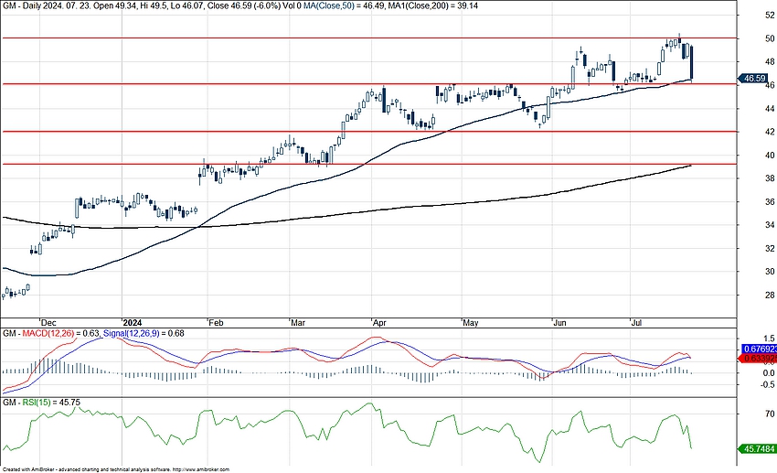Click the 'Apr' date axis label
Screen dimensions: 777x473
[x=379, y=322]
